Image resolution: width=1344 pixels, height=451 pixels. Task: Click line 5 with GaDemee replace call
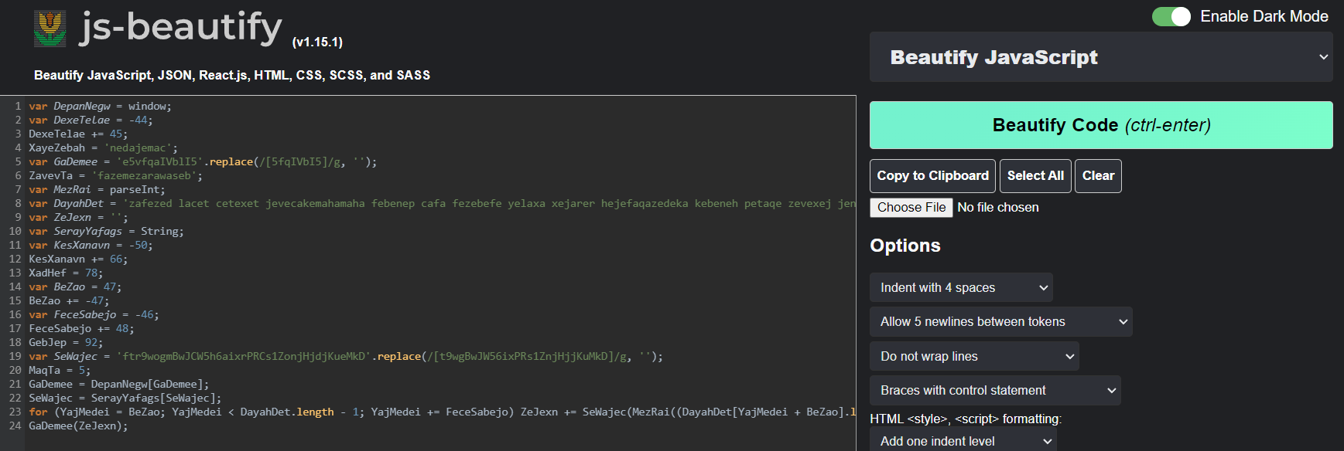pyautogui.click(x=203, y=161)
